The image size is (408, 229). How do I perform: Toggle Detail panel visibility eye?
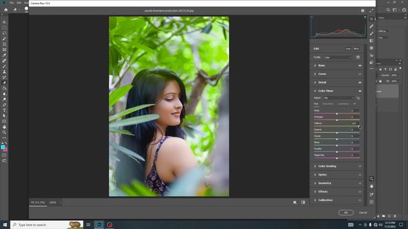(360, 83)
